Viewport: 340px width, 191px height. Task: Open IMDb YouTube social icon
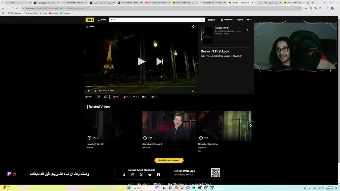150,175
